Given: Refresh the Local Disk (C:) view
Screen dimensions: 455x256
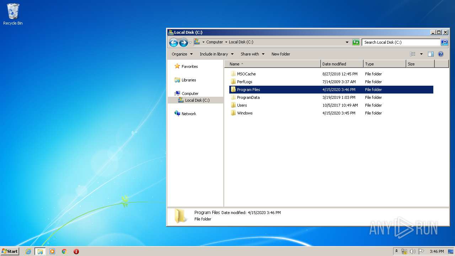Looking at the screenshot, I should click(x=356, y=42).
